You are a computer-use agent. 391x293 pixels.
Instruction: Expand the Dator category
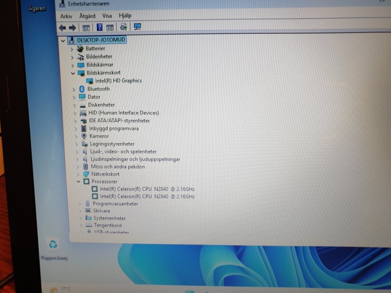74,97
